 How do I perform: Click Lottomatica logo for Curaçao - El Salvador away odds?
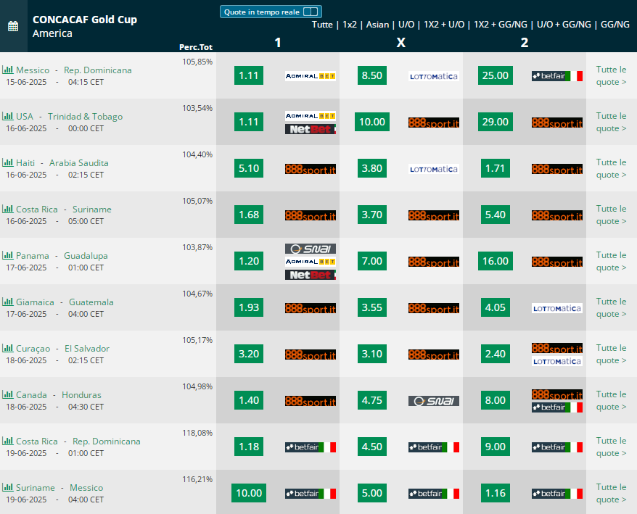[557, 361]
